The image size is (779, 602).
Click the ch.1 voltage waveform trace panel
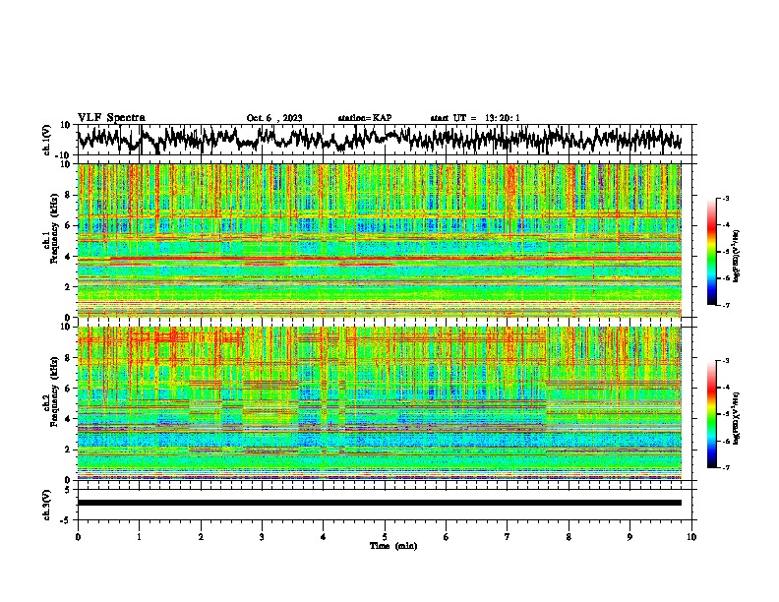click(387, 140)
